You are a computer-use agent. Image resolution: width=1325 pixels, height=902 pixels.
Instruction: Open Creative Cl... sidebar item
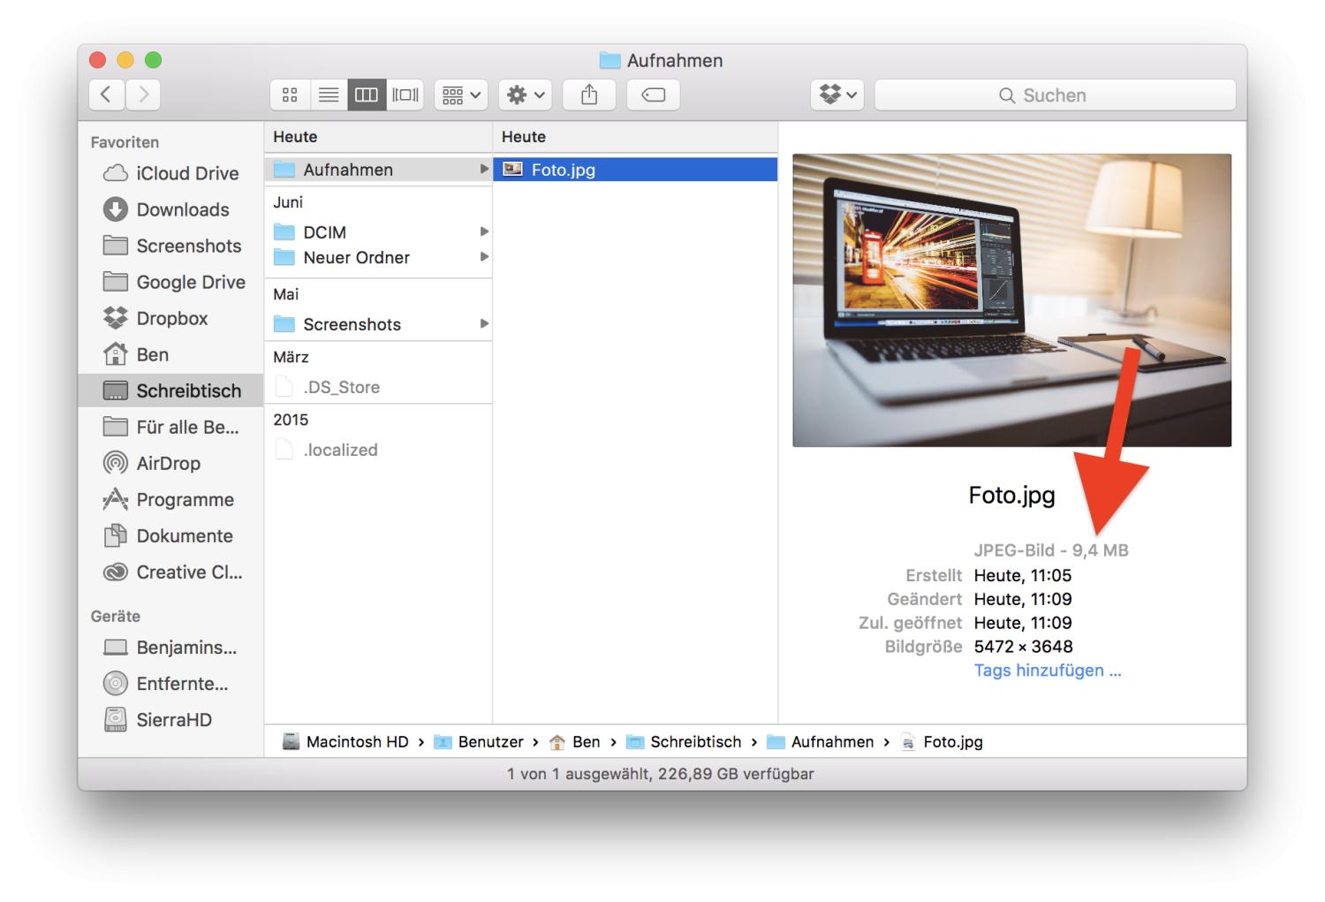coord(170,572)
